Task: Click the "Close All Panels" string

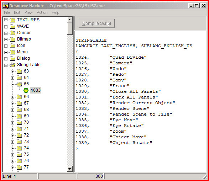Action: pos(135,91)
